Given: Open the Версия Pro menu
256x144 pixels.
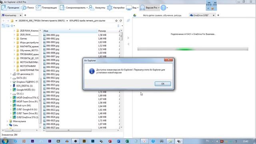Looking at the screenshot, I should [150, 8].
